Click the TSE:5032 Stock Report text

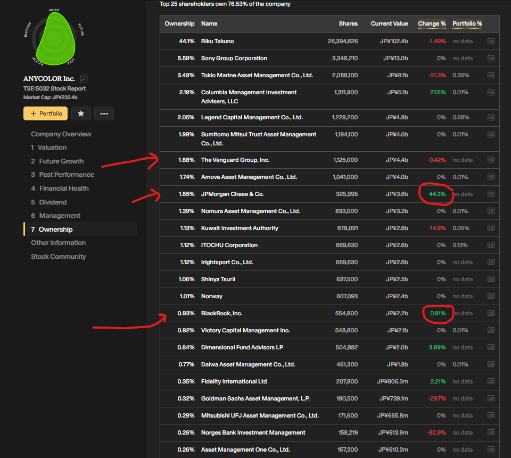[54, 88]
